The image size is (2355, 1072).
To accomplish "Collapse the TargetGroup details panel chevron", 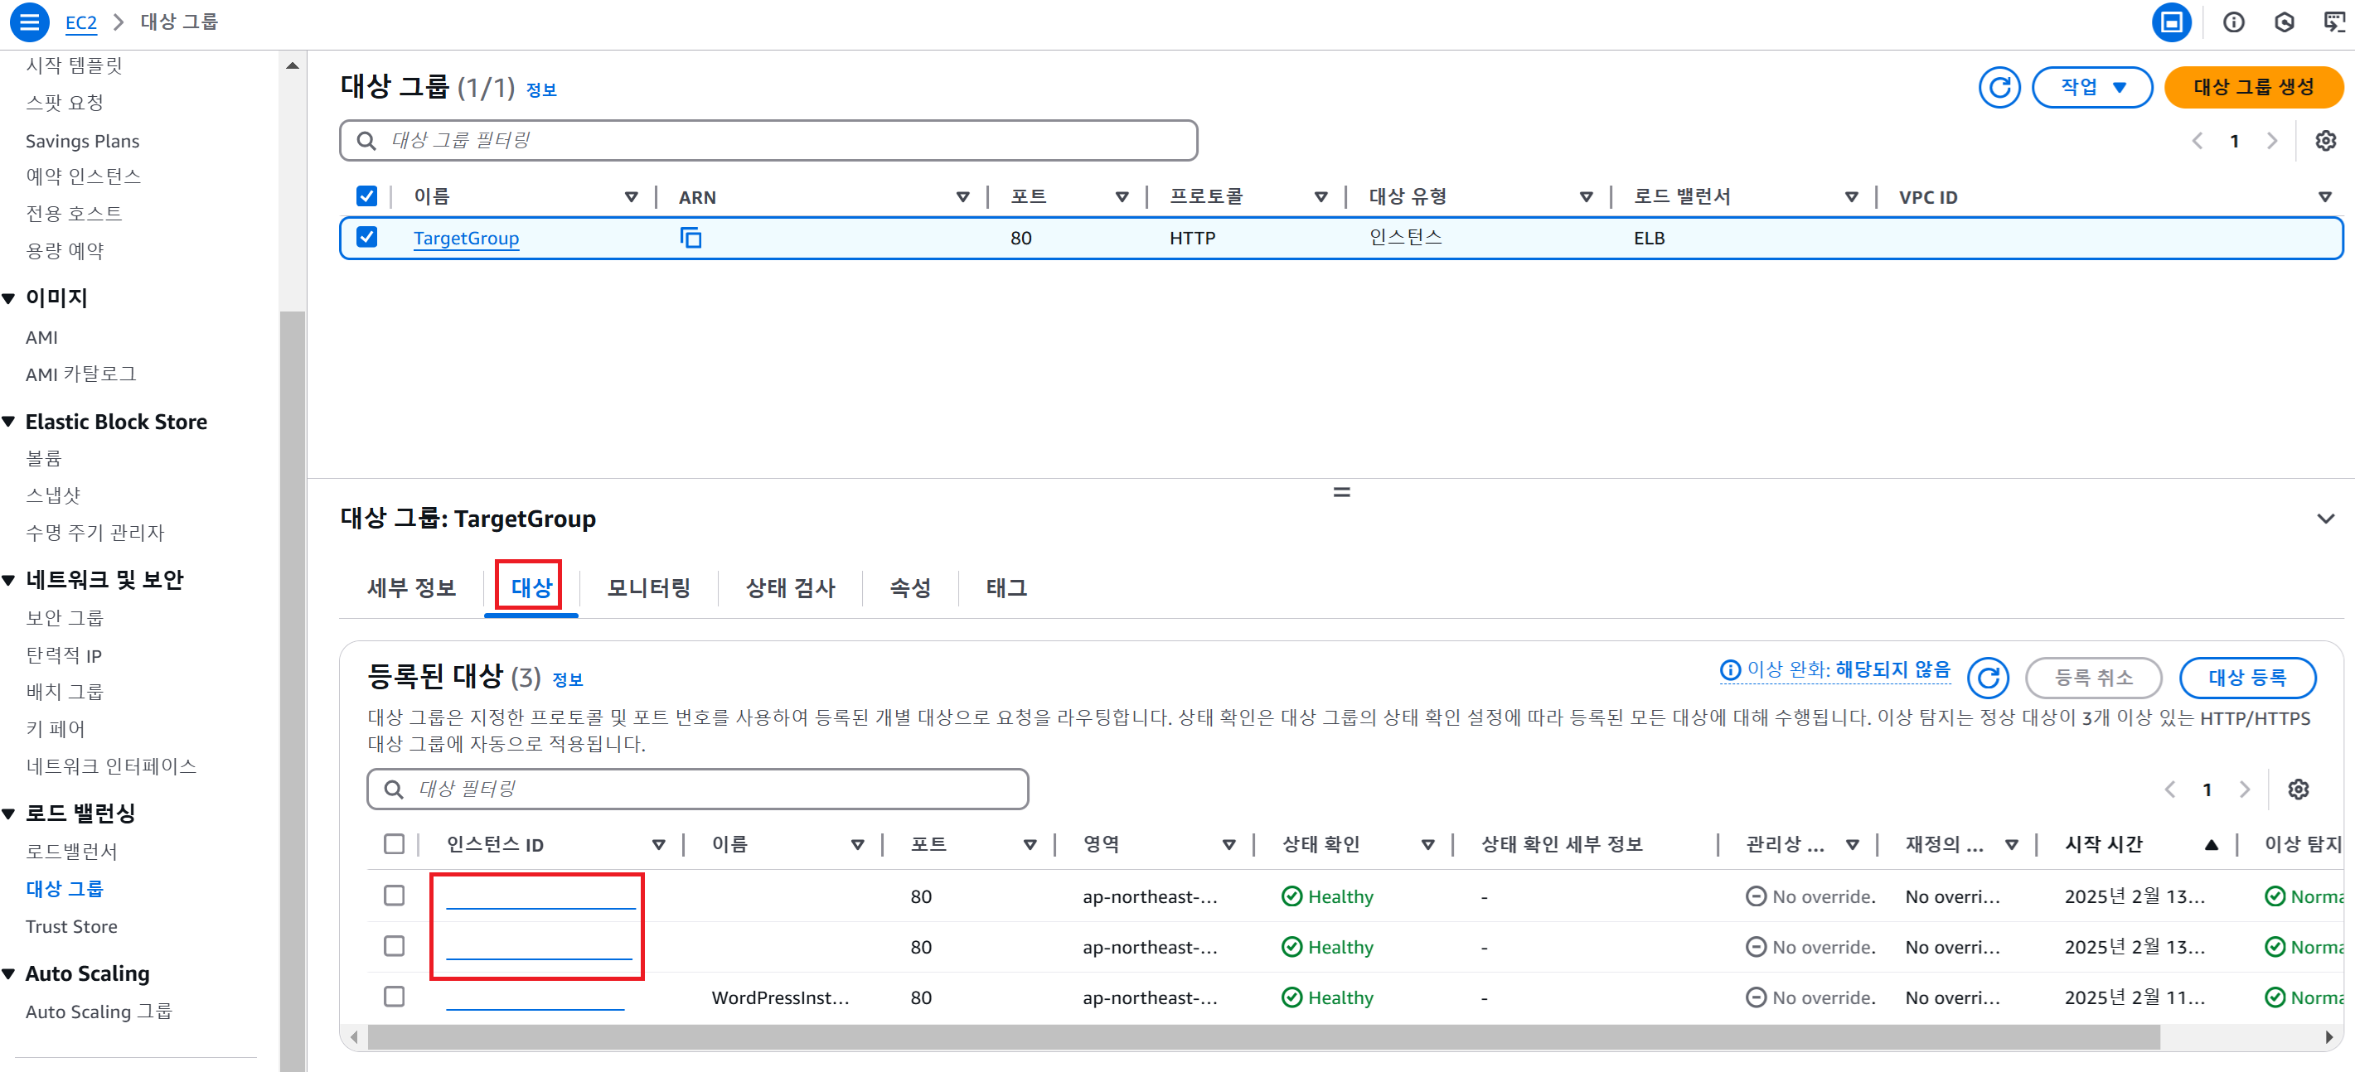I will coord(2325,518).
